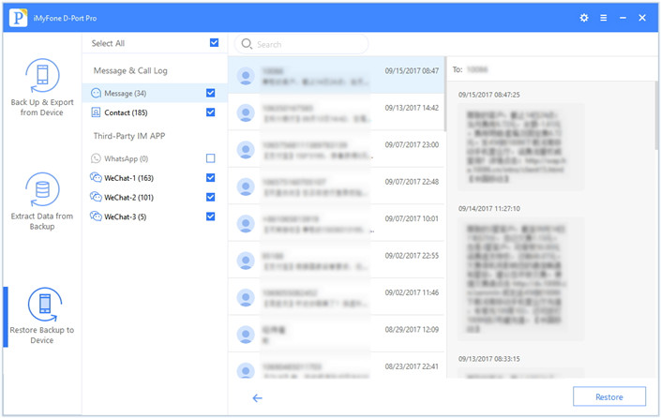Viewport: 661px width, 418px height.
Task: Click the Select All label
Action: click(108, 43)
